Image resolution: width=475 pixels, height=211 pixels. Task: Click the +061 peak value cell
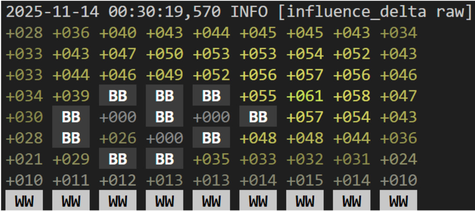tap(305, 96)
